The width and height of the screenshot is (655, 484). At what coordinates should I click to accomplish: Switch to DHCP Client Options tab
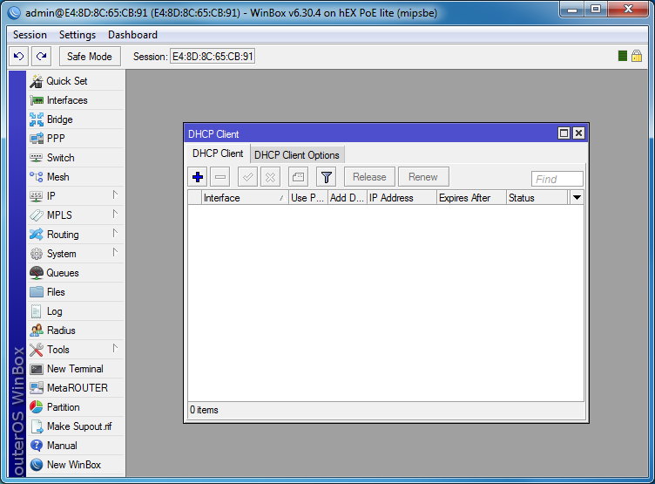click(297, 154)
